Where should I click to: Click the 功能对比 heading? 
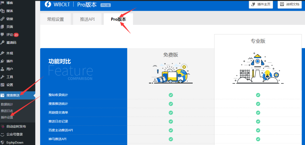pyautogui.click(x=59, y=61)
